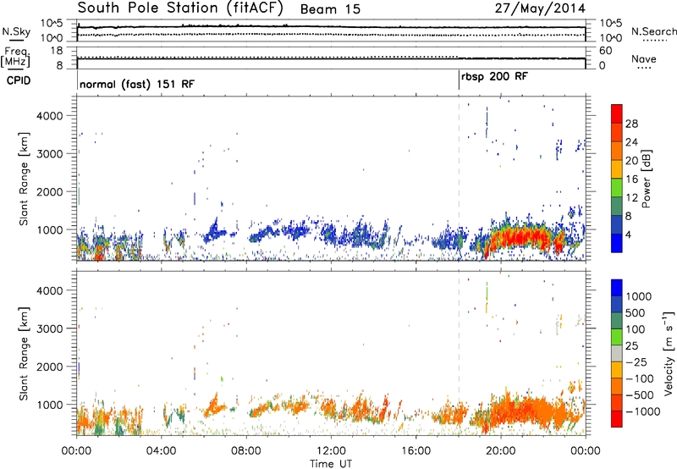The height and width of the screenshot is (469, 677).
Task: Click the '20:00' time tick label
Action: click(501, 451)
